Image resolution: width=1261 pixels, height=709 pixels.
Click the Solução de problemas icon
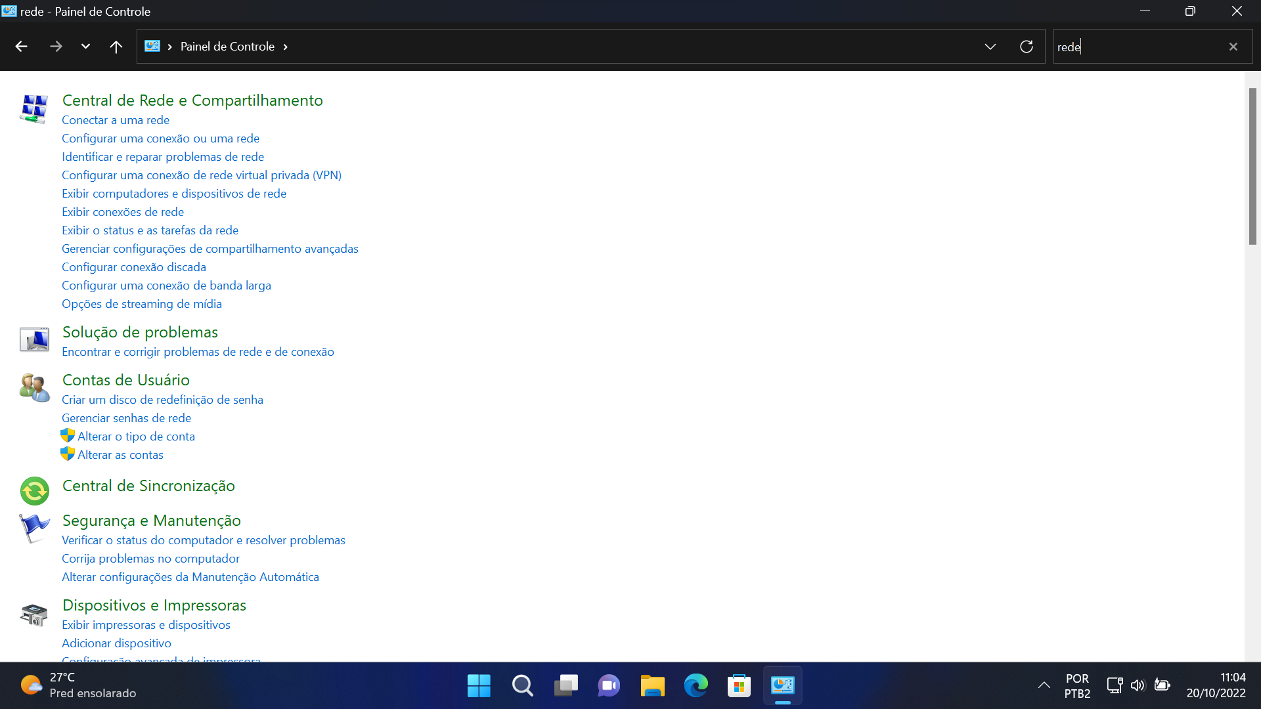tap(33, 340)
